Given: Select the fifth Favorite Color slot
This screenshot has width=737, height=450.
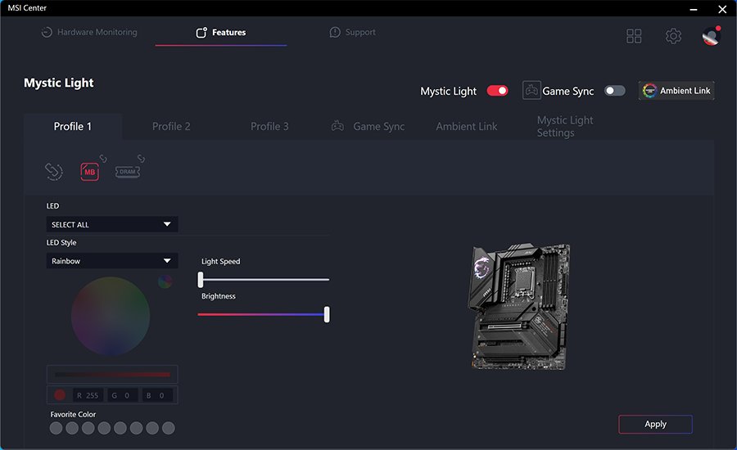Looking at the screenshot, I should click(x=120, y=428).
